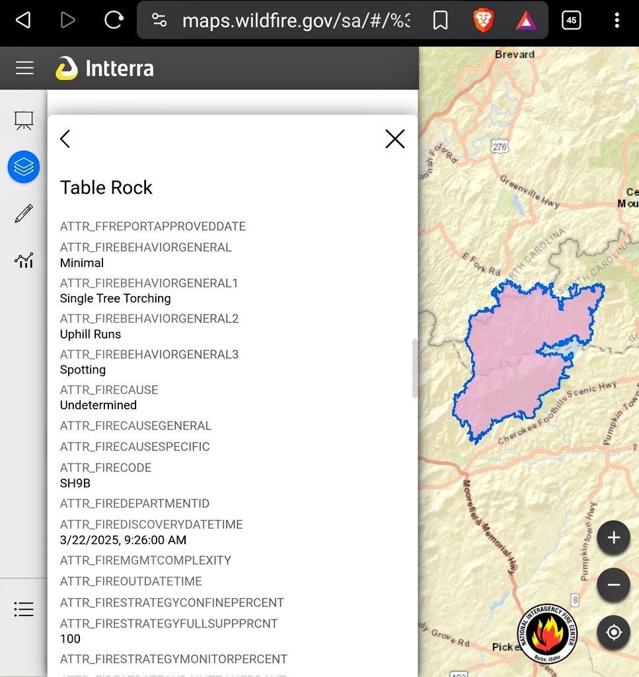Go back from the Table Rock details view
The image size is (639, 677).
click(65, 139)
